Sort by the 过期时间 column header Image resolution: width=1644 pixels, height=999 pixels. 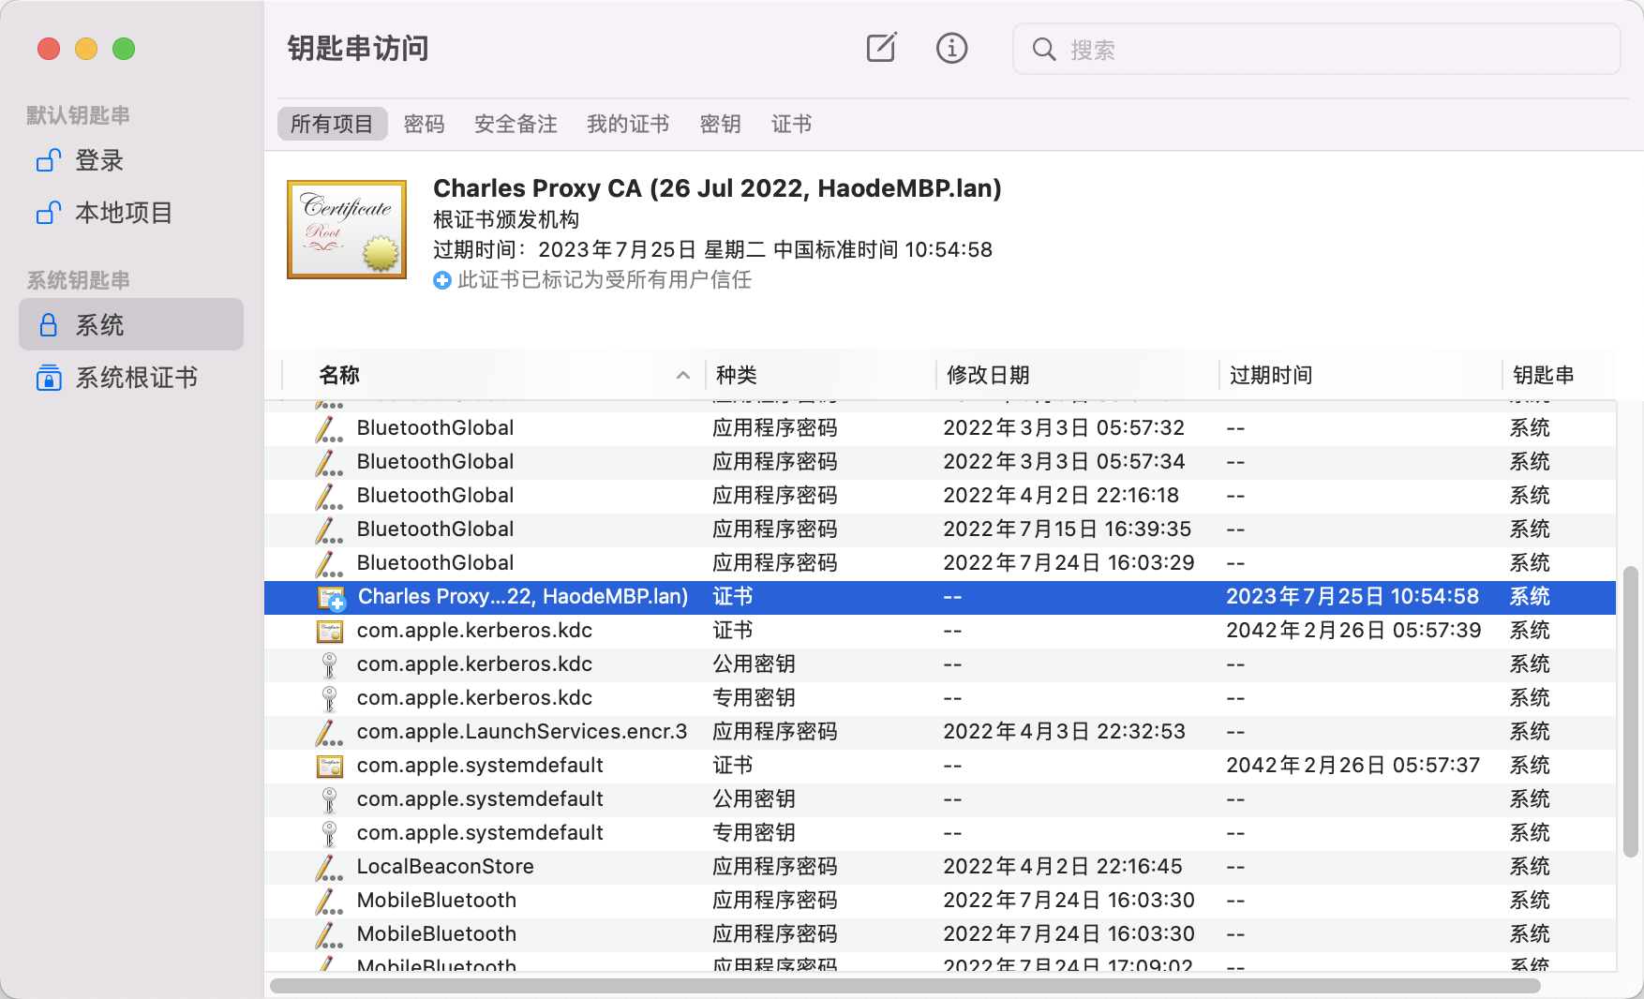pos(1271,375)
